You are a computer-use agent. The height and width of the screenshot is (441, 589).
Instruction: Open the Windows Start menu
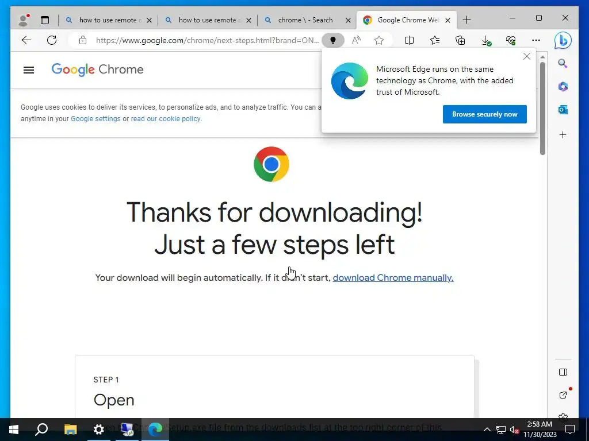pyautogui.click(x=14, y=430)
